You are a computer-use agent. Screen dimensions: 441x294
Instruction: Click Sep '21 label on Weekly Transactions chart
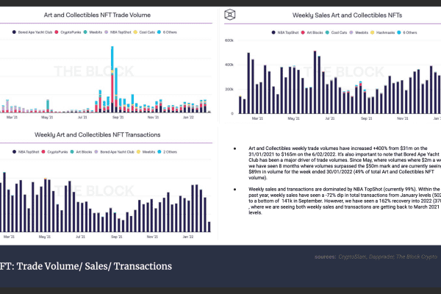116,237
